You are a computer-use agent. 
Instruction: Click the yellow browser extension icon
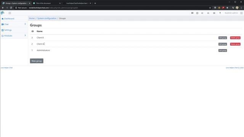pos(219,8)
